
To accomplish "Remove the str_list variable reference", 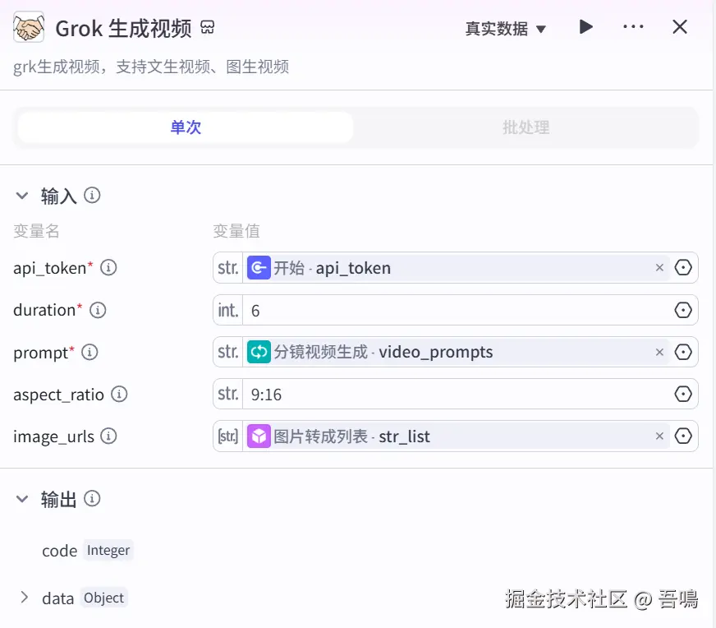I will 659,436.
